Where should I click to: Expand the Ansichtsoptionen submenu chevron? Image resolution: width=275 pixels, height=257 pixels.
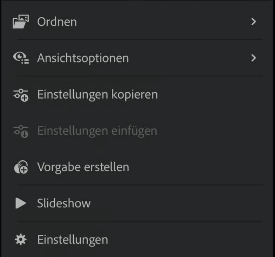coord(254,58)
